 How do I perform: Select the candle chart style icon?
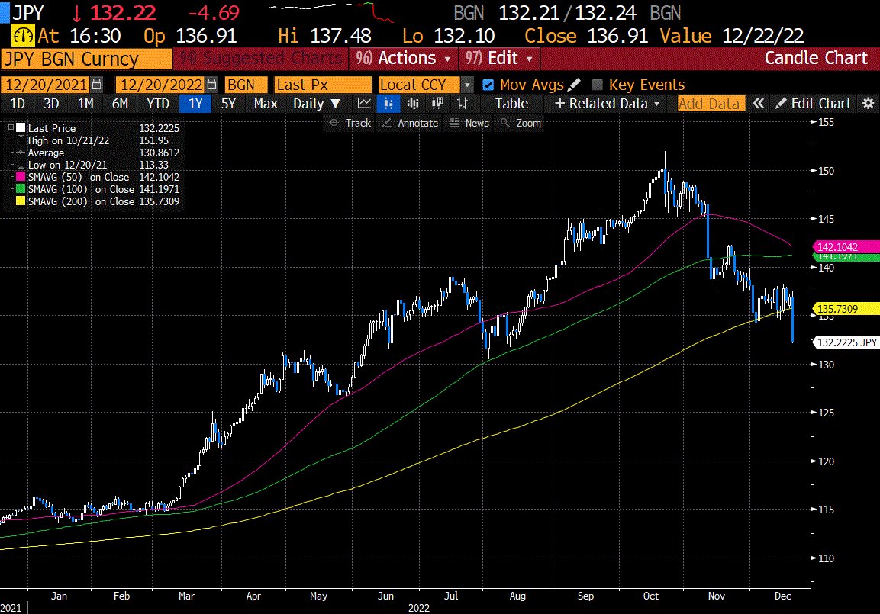388,103
